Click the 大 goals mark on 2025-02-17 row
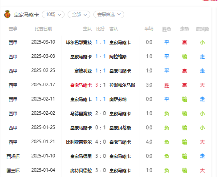This screenshot has height=177, width=218. click(202, 85)
